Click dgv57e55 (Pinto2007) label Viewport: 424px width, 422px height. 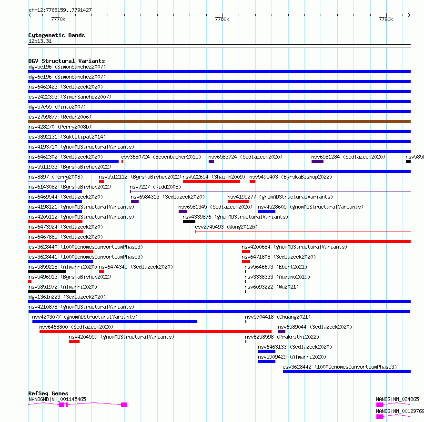57,107
